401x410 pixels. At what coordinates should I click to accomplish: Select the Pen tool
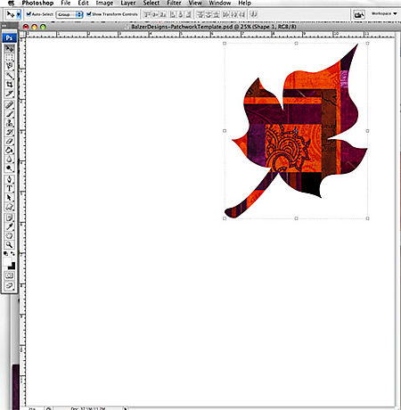pyautogui.click(x=9, y=179)
